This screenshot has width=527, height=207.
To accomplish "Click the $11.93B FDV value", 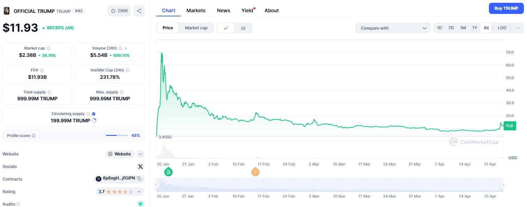I will click(37, 77).
